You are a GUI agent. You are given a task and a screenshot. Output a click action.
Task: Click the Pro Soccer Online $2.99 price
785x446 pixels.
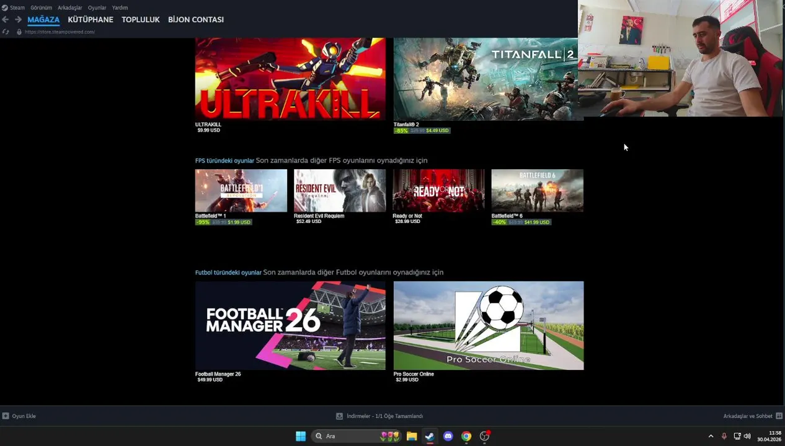tap(407, 380)
